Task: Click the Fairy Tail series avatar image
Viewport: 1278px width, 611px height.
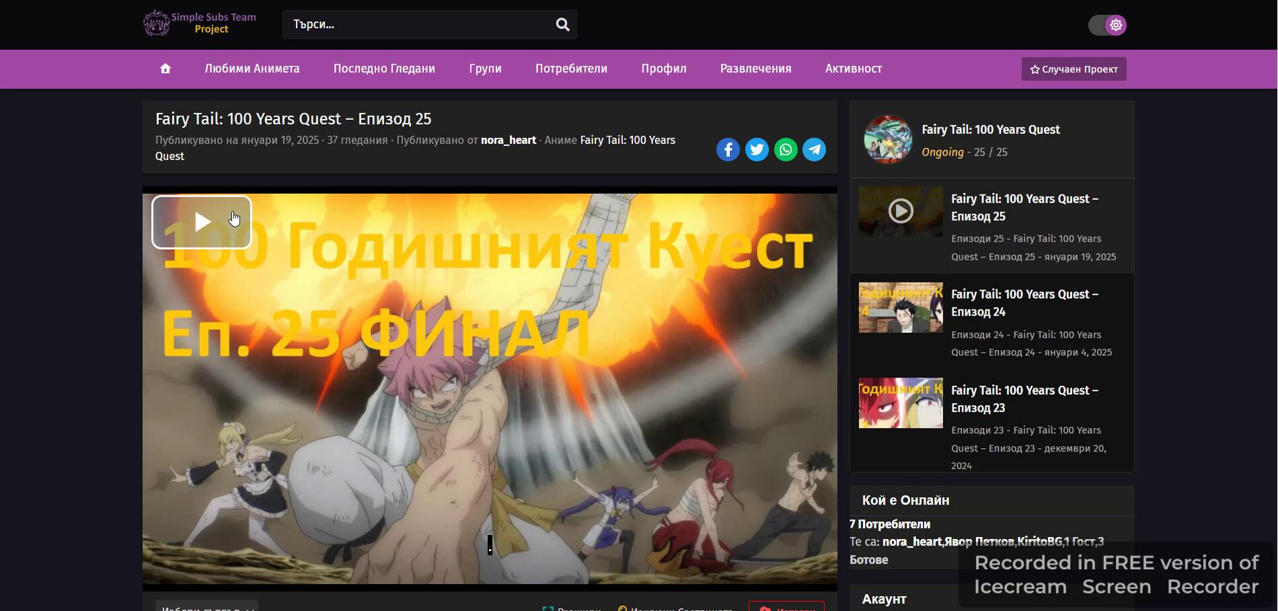Action: (x=888, y=139)
